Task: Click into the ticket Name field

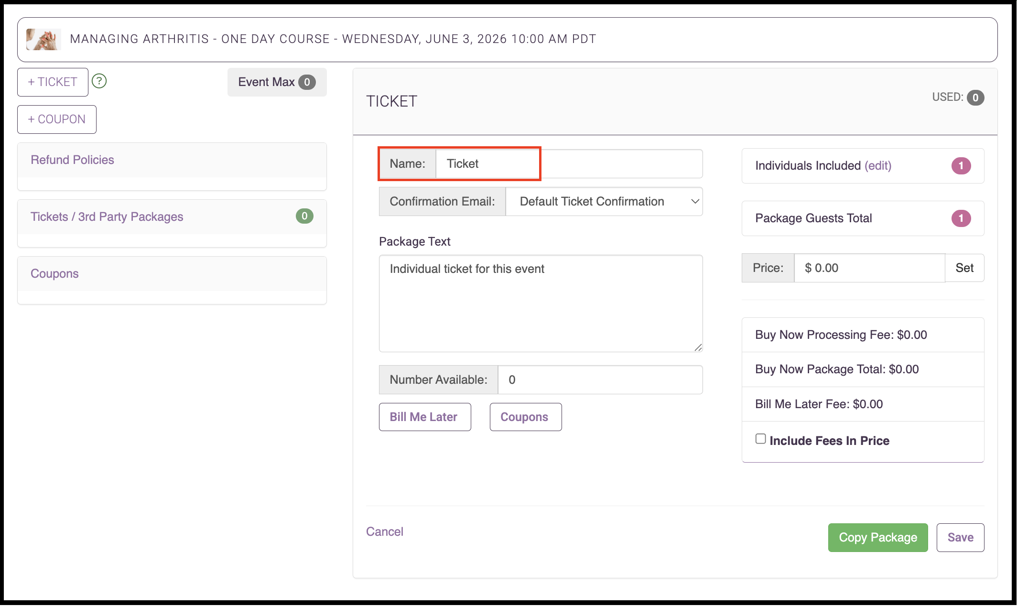Action: coord(569,164)
